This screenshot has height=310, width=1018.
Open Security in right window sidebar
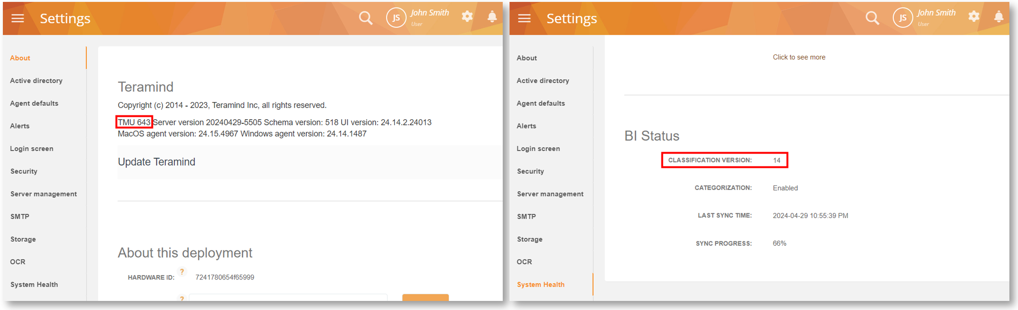(531, 171)
